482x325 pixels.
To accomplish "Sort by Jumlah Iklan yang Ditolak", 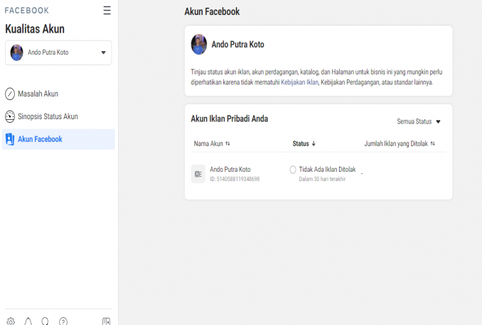I will (x=400, y=143).
